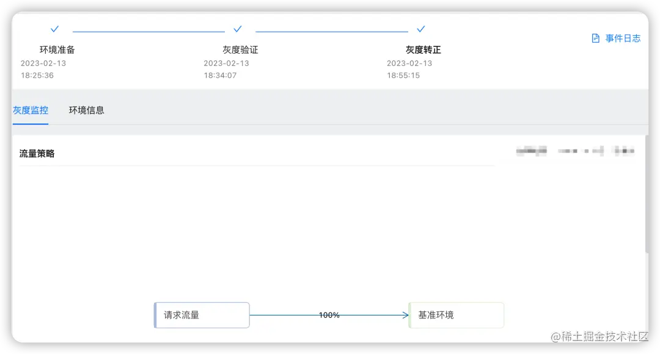Switch to the 环境信息 tab
The width and height of the screenshot is (660, 354).
click(86, 111)
